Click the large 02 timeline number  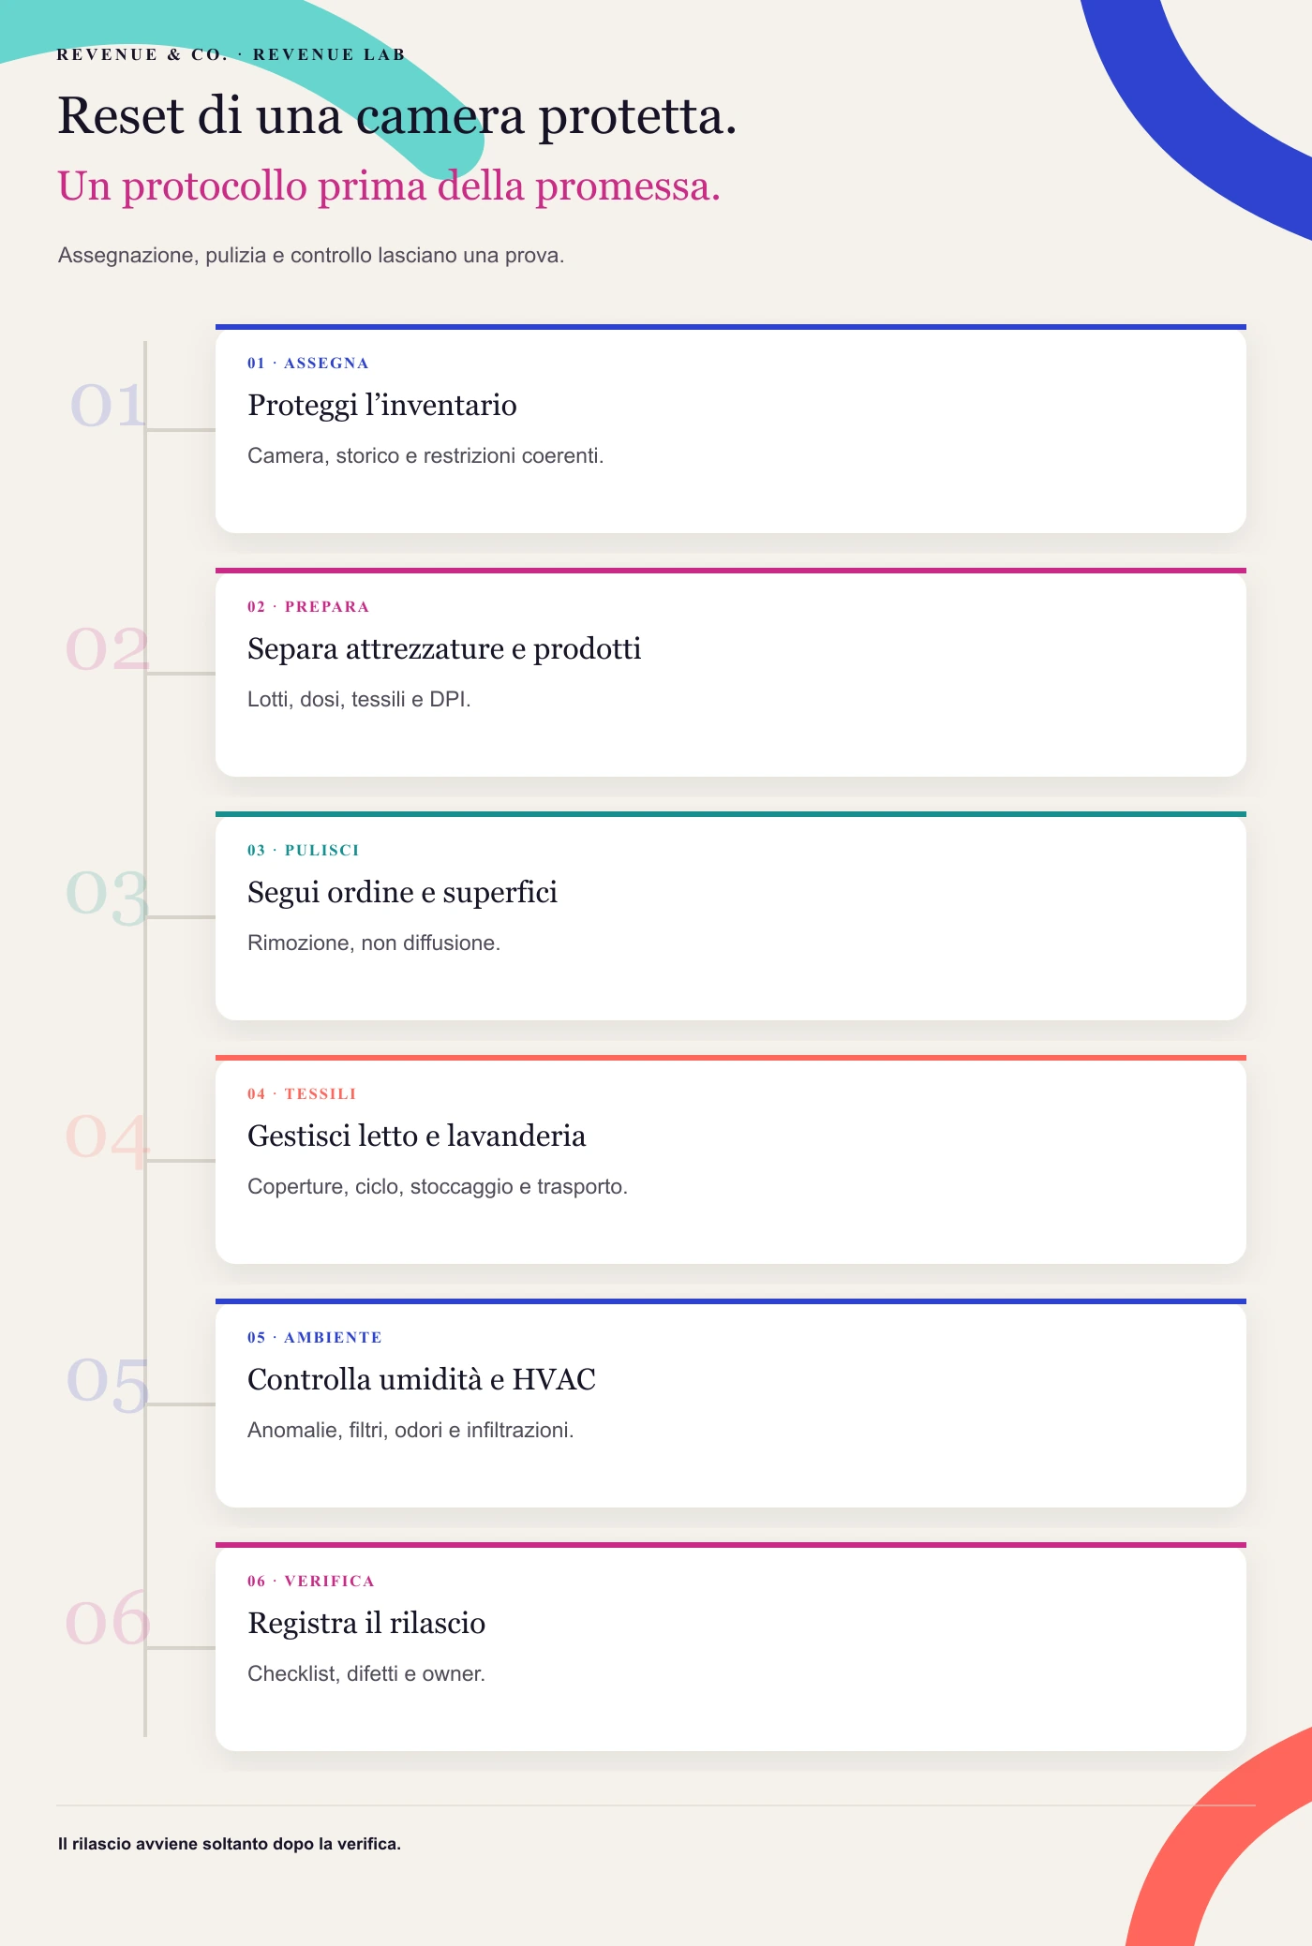tap(108, 648)
